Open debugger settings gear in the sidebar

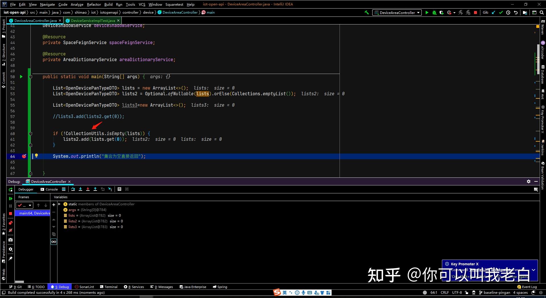[11, 249]
